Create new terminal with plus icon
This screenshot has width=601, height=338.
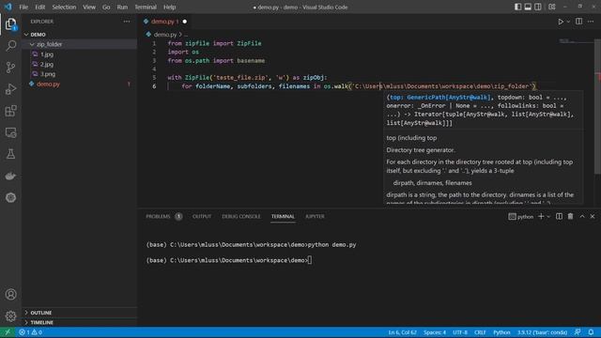(541, 217)
